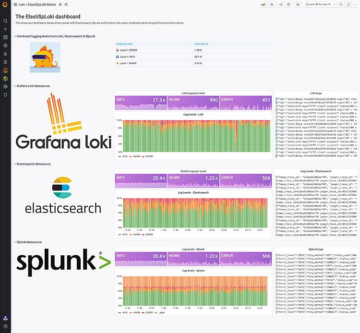Image resolution: width=360 pixels, height=333 pixels.
Task: Open the sidebar Help question icon
Action: coord(5,326)
